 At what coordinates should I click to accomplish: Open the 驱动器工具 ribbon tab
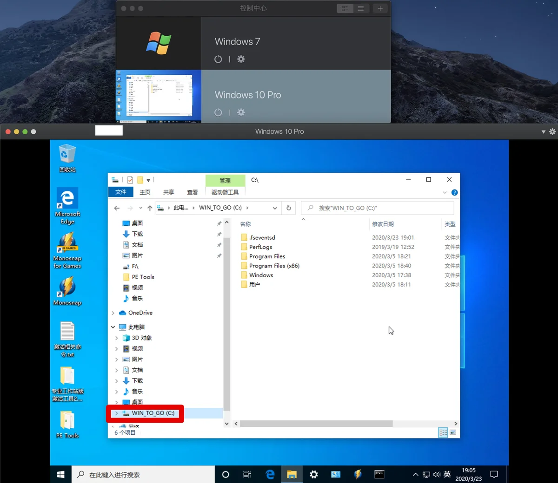click(225, 192)
